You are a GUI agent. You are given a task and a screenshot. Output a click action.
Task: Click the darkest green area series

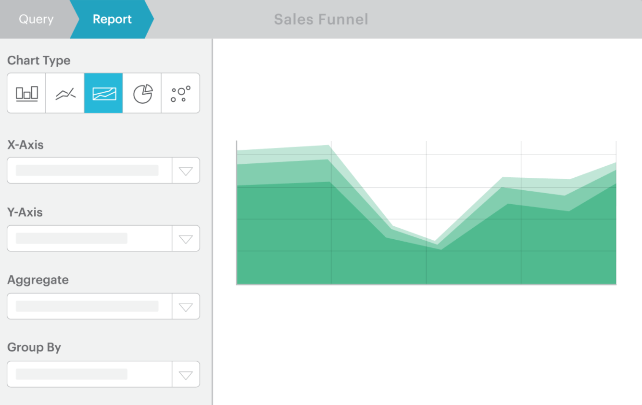(x=337, y=250)
